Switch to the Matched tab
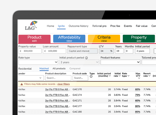 pos(44,69)
